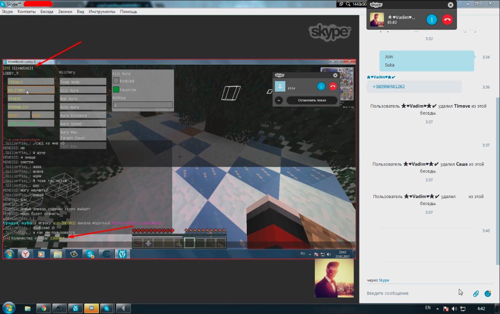The width and height of the screenshot is (500, 314).
Task: Mute mic in shared-screen Skype widget
Action: click(x=321, y=86)
